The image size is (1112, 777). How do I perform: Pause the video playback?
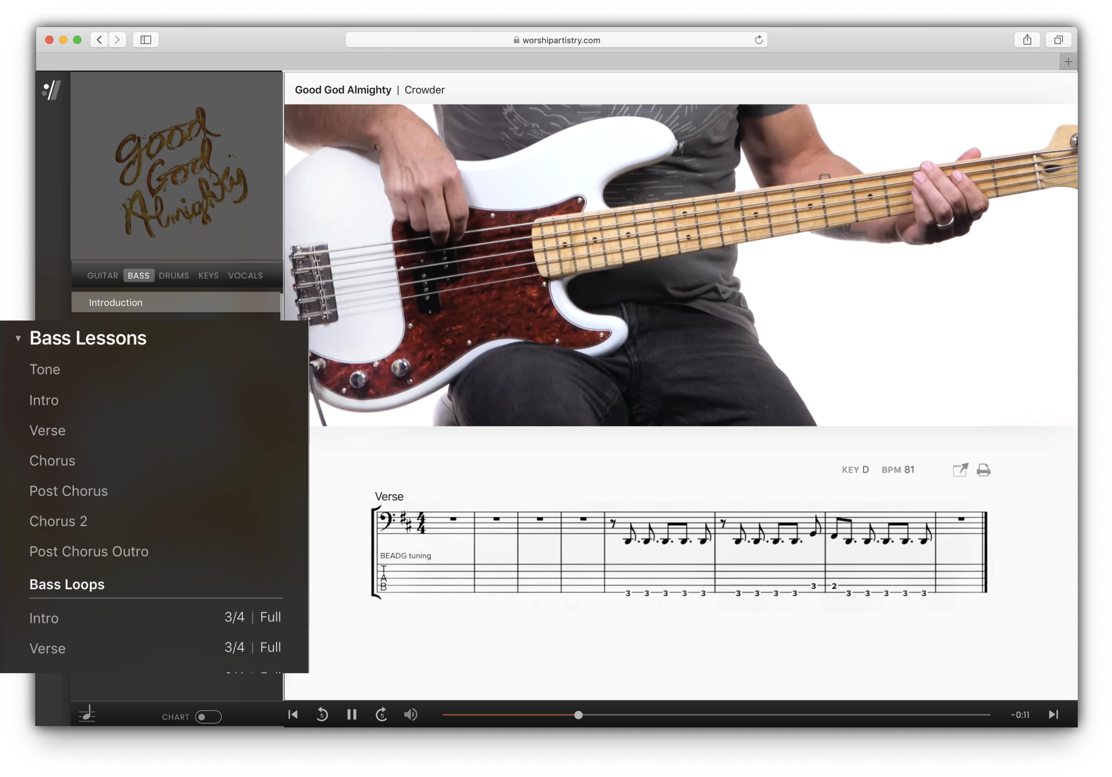pos(352,715)
